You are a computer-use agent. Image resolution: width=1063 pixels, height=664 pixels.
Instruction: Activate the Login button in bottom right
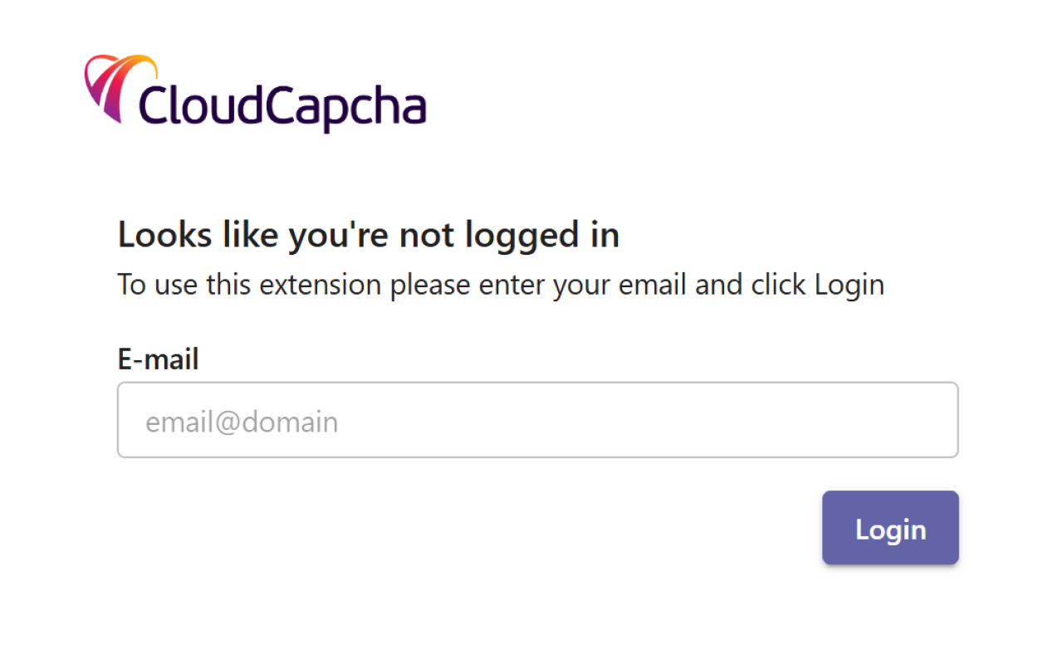[x=889, y=528]
